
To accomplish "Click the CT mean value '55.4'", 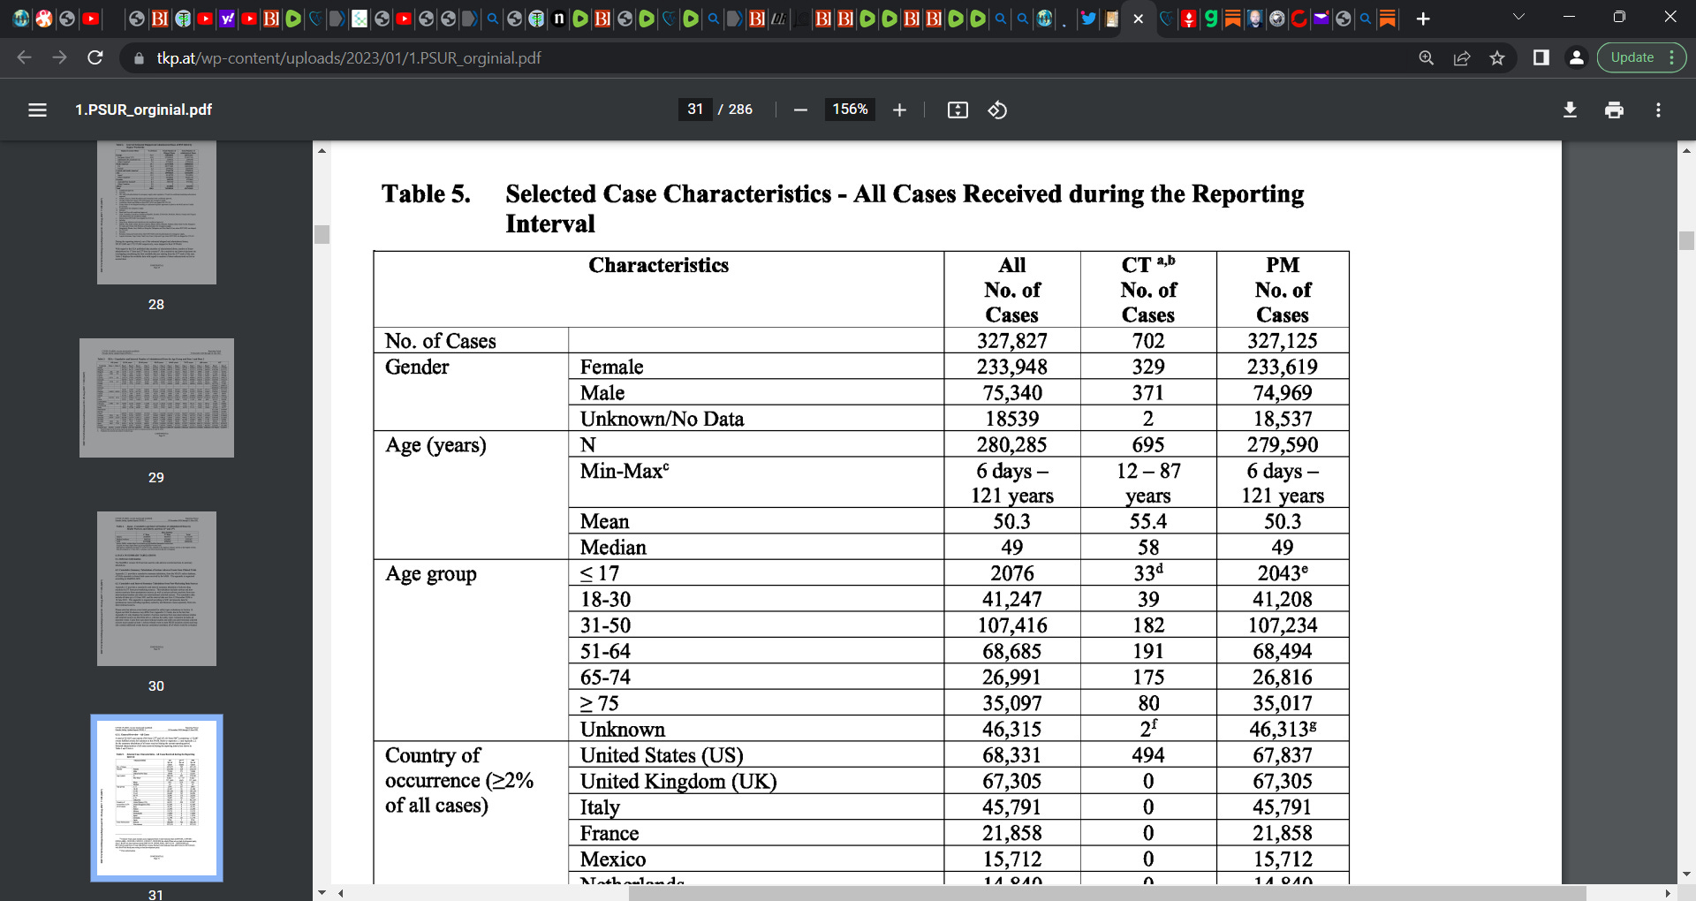I will (1148, 521).
